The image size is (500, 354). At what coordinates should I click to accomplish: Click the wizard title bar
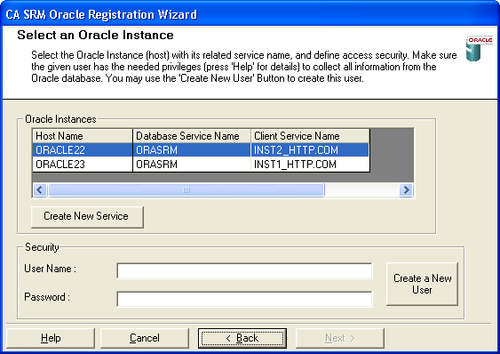pos(250,13)
